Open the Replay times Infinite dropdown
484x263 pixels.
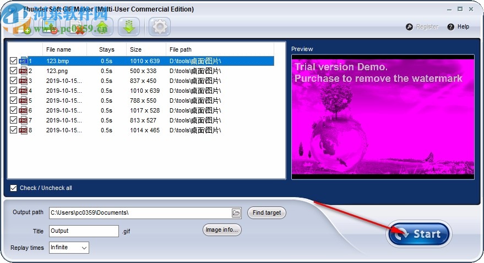click(x=69, y=248)
